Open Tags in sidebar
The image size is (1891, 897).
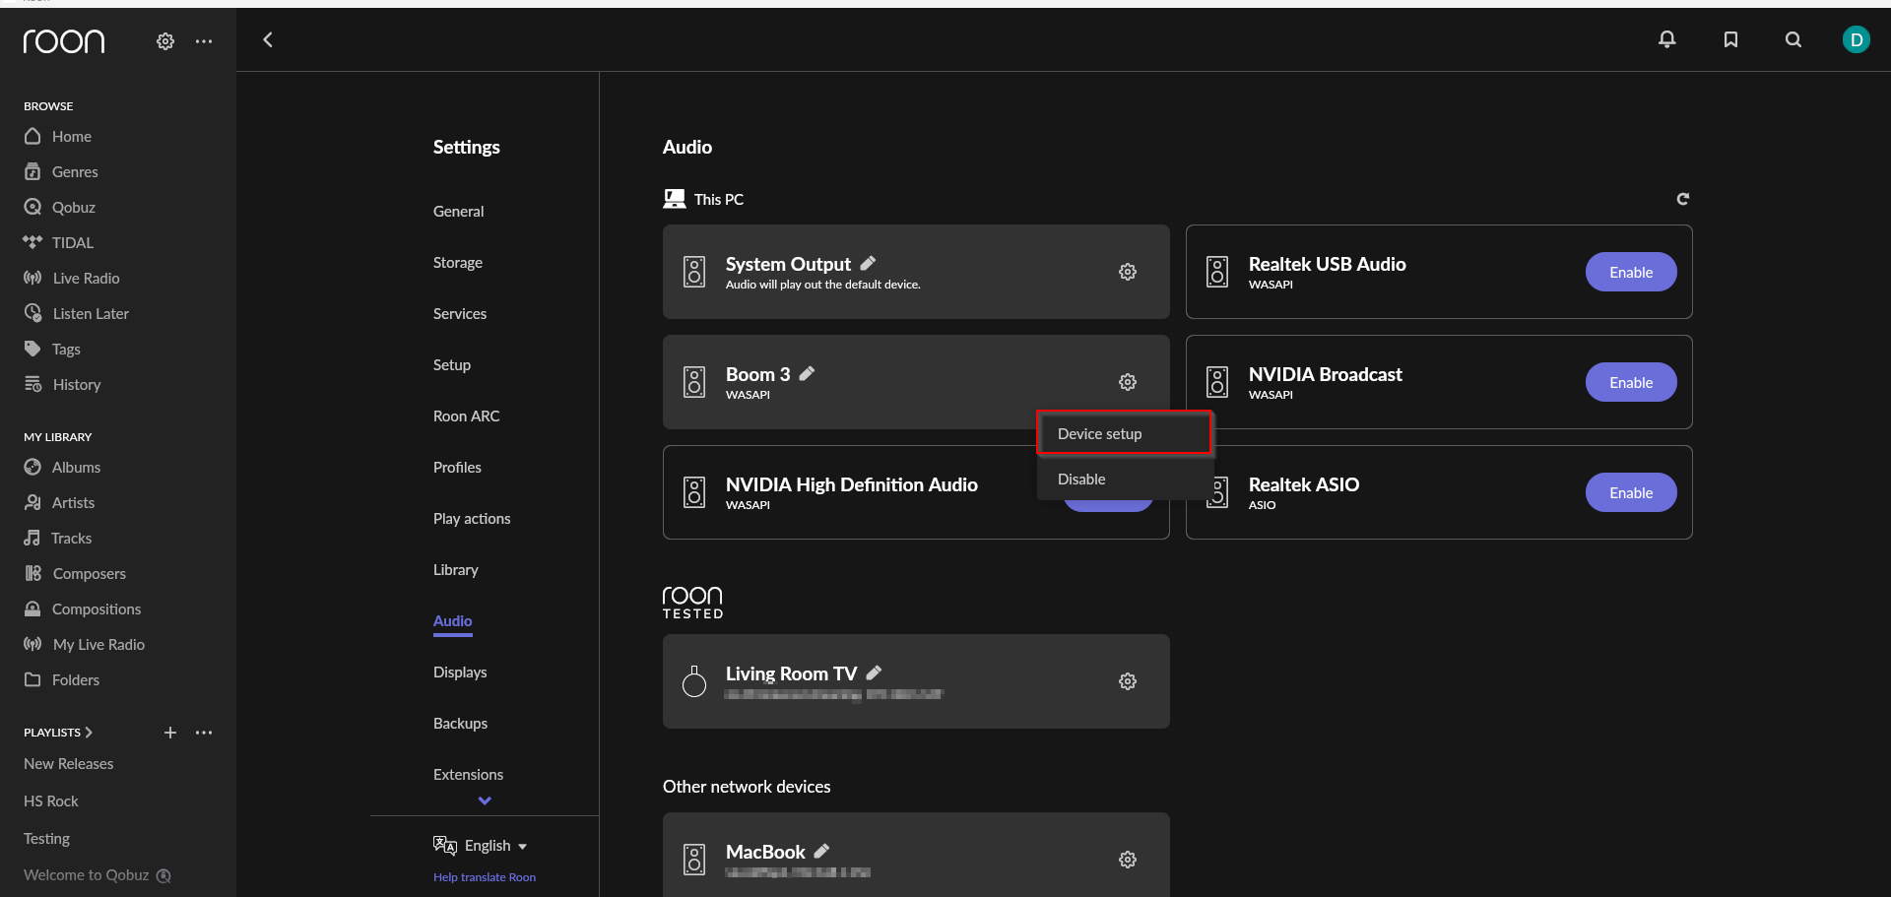pyautogui.click(x=52, y=349)
